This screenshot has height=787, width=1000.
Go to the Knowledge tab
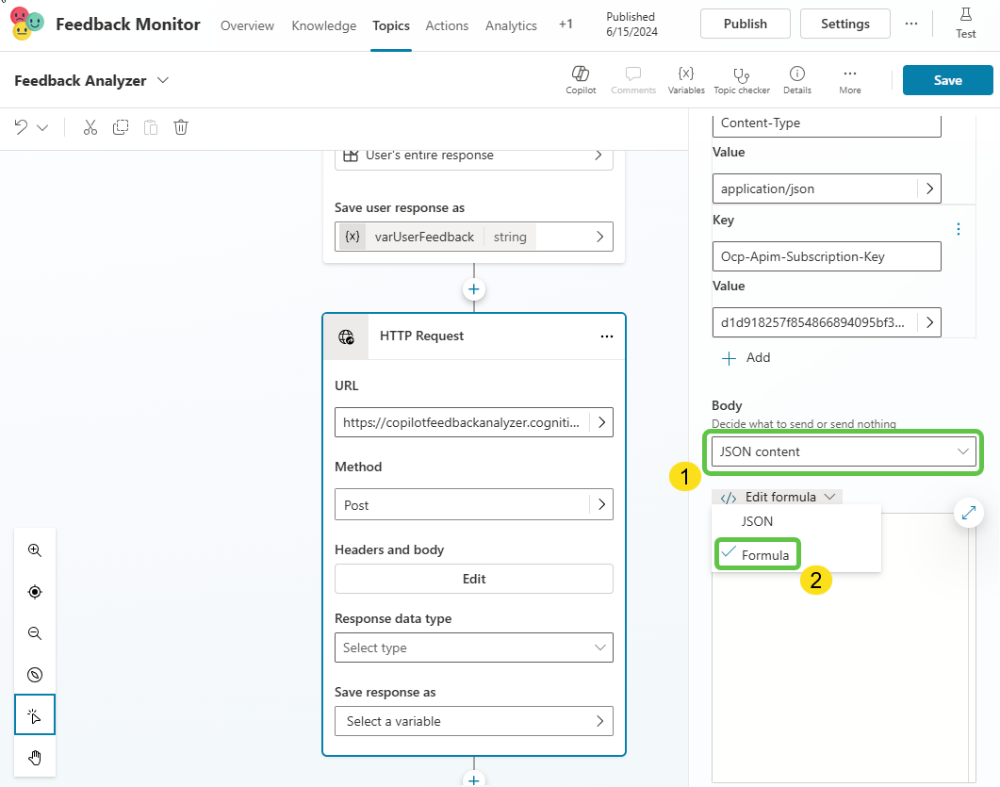click(323, 25)
